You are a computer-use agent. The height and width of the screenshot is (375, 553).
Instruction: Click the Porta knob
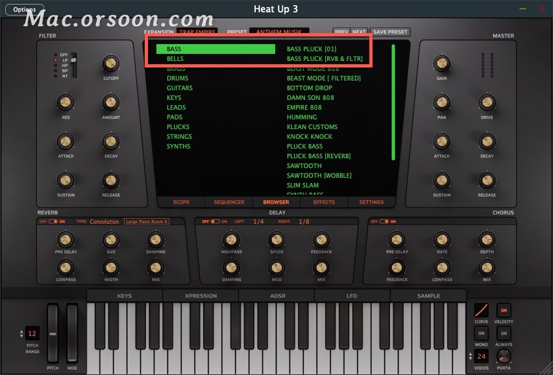tap(503, 357)
